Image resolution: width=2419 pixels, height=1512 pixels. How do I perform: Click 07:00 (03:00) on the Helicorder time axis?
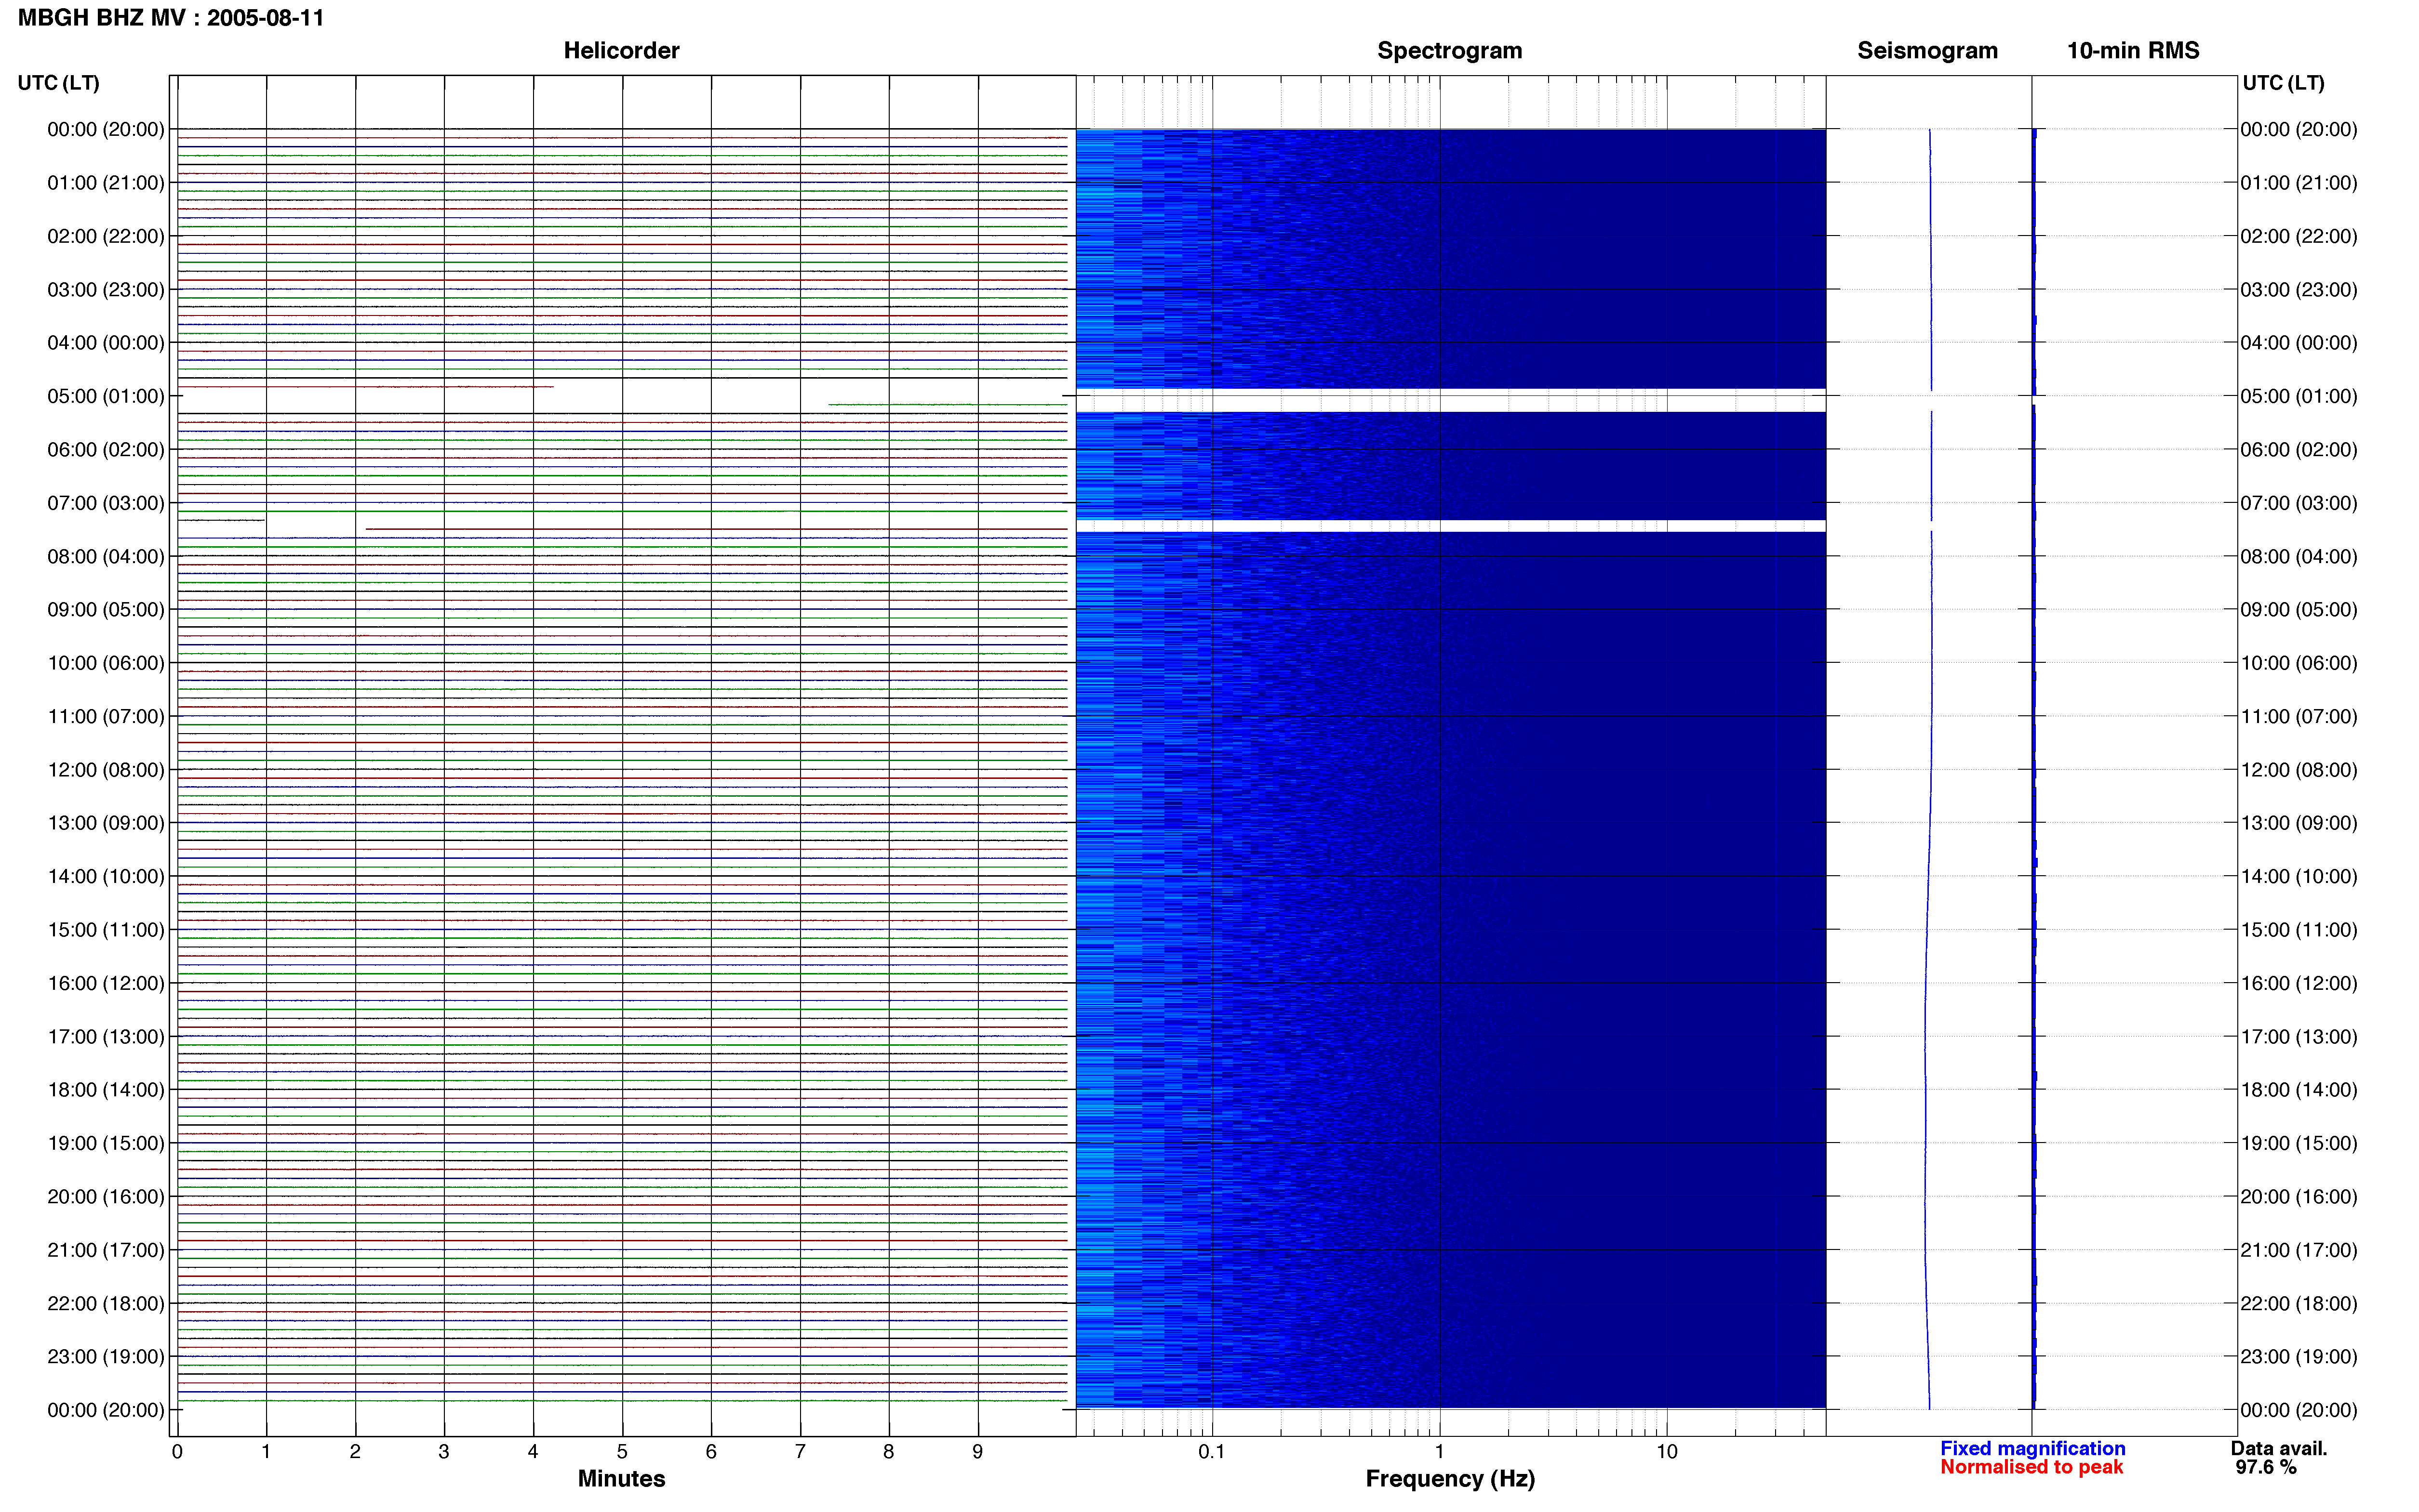click(106, 503)
